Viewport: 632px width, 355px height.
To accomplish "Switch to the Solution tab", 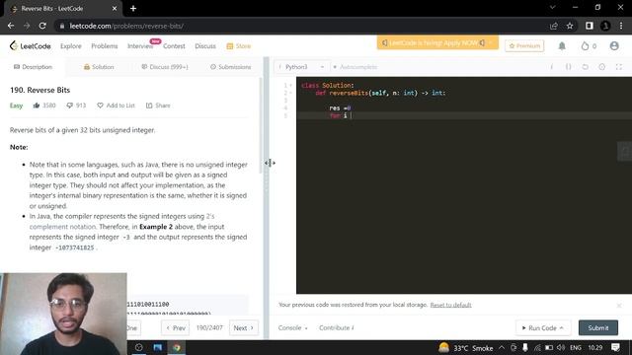I will pos(99,67).
